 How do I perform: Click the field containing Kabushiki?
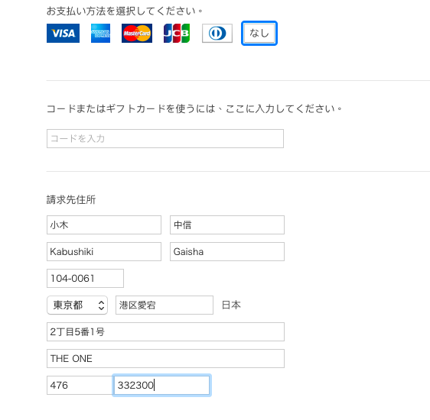pyautogui.click(x=104, y=251)
